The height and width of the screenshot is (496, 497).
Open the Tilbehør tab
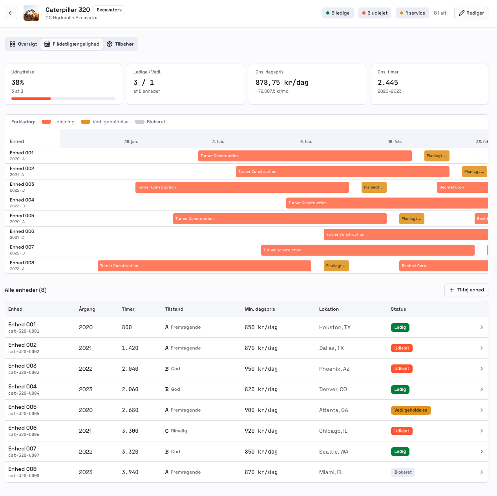[x=121, y=44]
